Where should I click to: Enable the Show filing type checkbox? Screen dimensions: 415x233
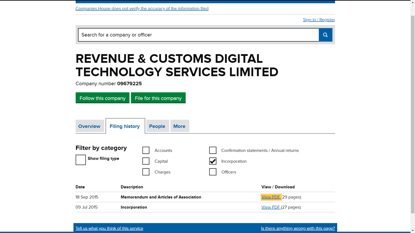pyautogui.click(x=81, y=160)
